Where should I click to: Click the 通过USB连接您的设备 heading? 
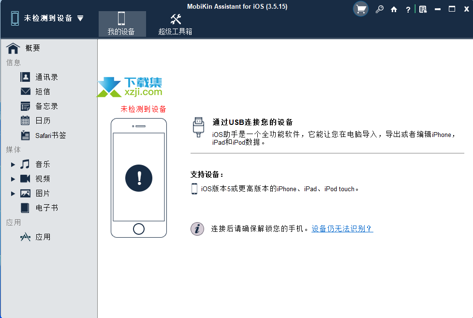[x=253, y=122]
